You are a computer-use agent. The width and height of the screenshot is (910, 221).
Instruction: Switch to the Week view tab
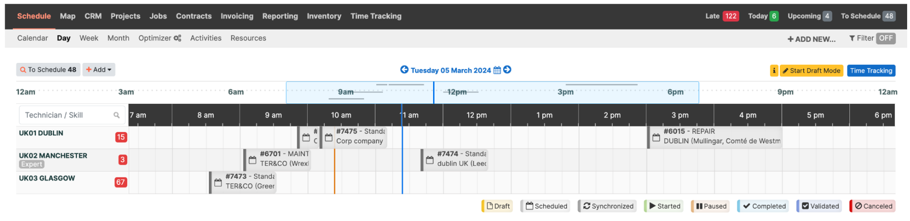[x=89, y=38]
